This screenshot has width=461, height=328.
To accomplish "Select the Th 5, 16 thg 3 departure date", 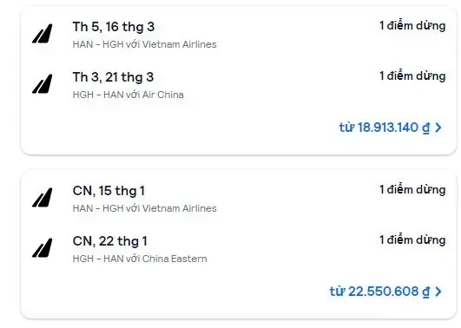I will (114, 27).
